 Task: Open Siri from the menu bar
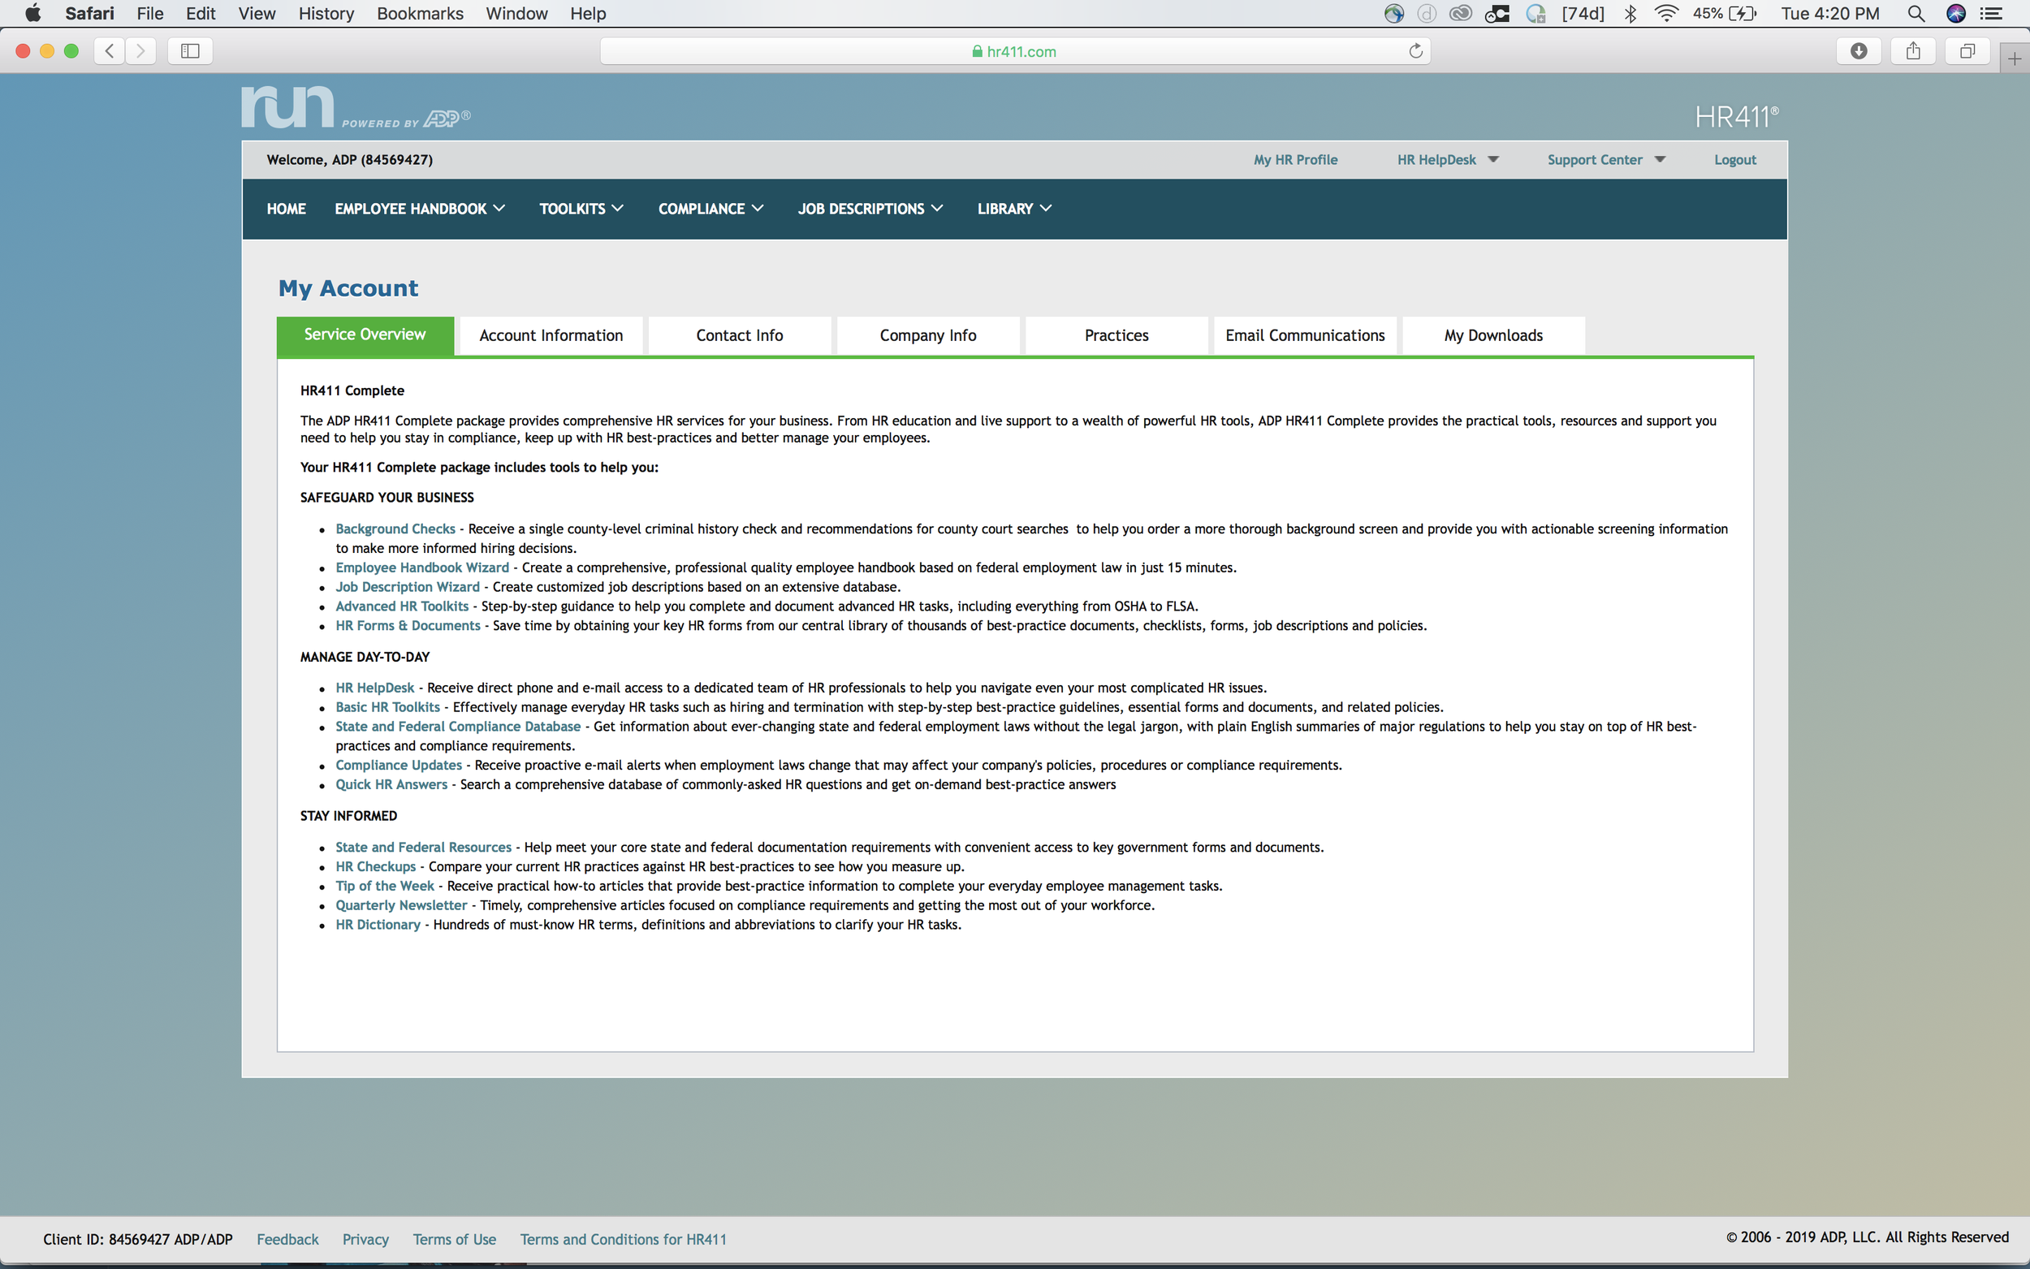pyautogui.click(x=1956, y=14)
